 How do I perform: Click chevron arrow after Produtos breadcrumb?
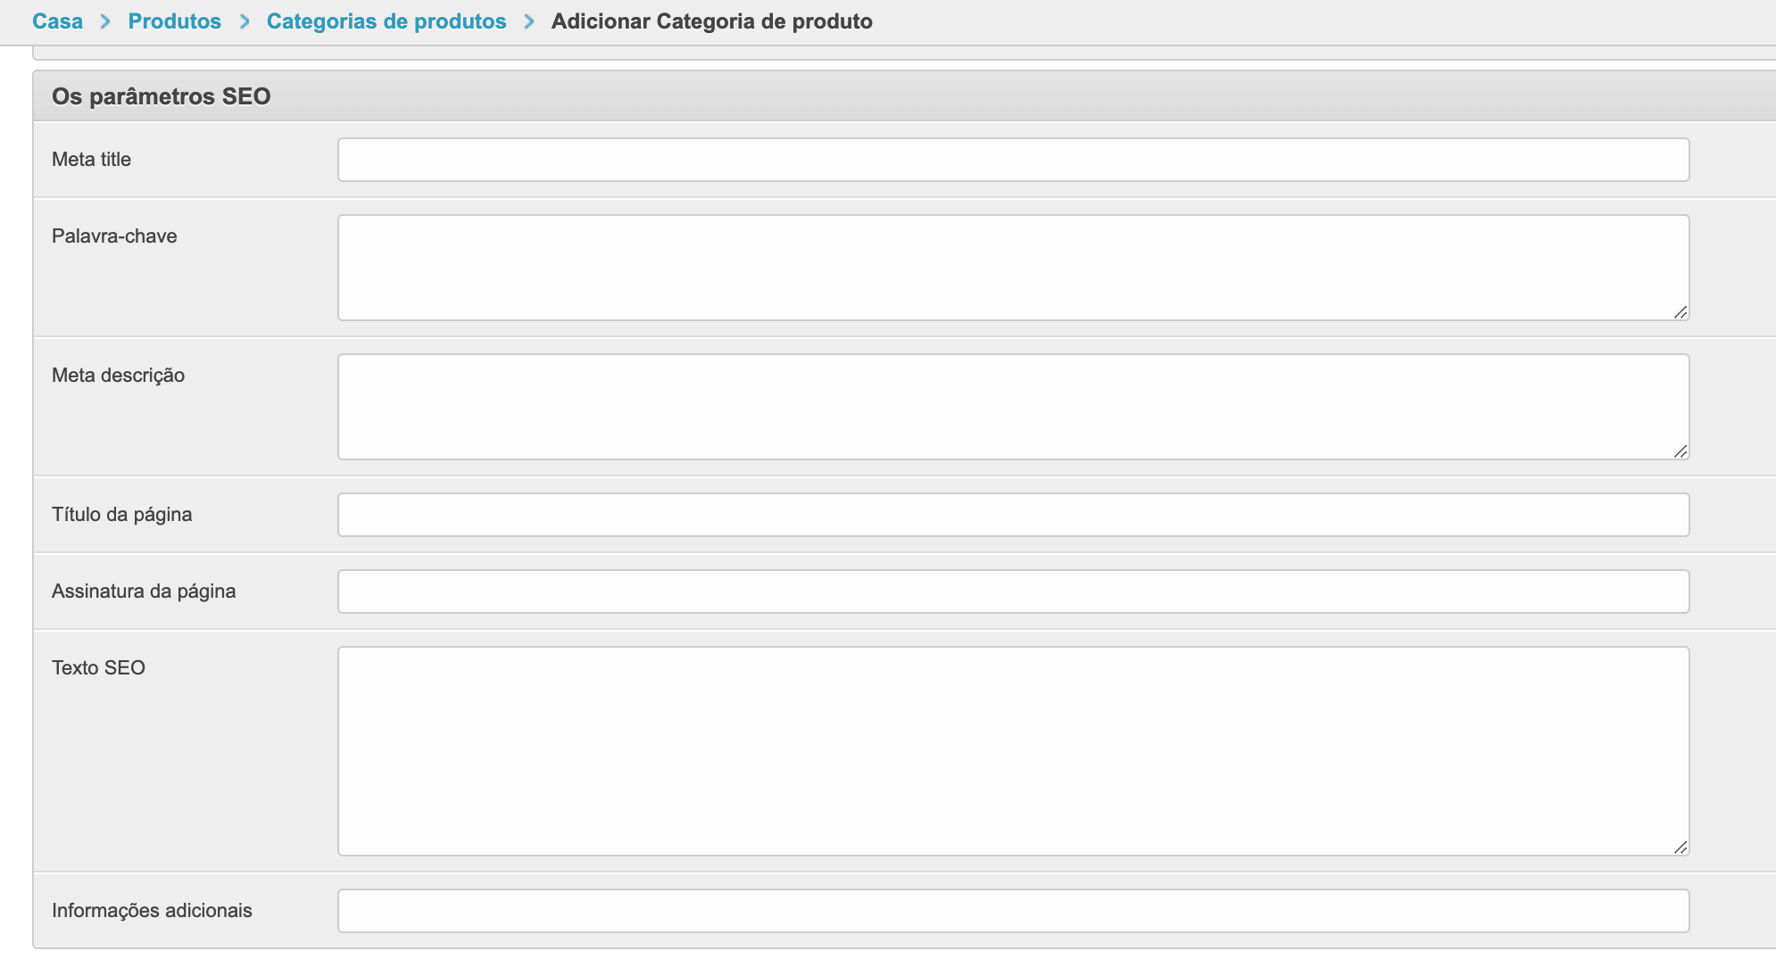245,21
